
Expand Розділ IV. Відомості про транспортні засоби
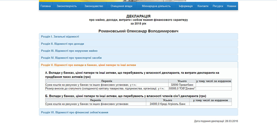(71, 58)
